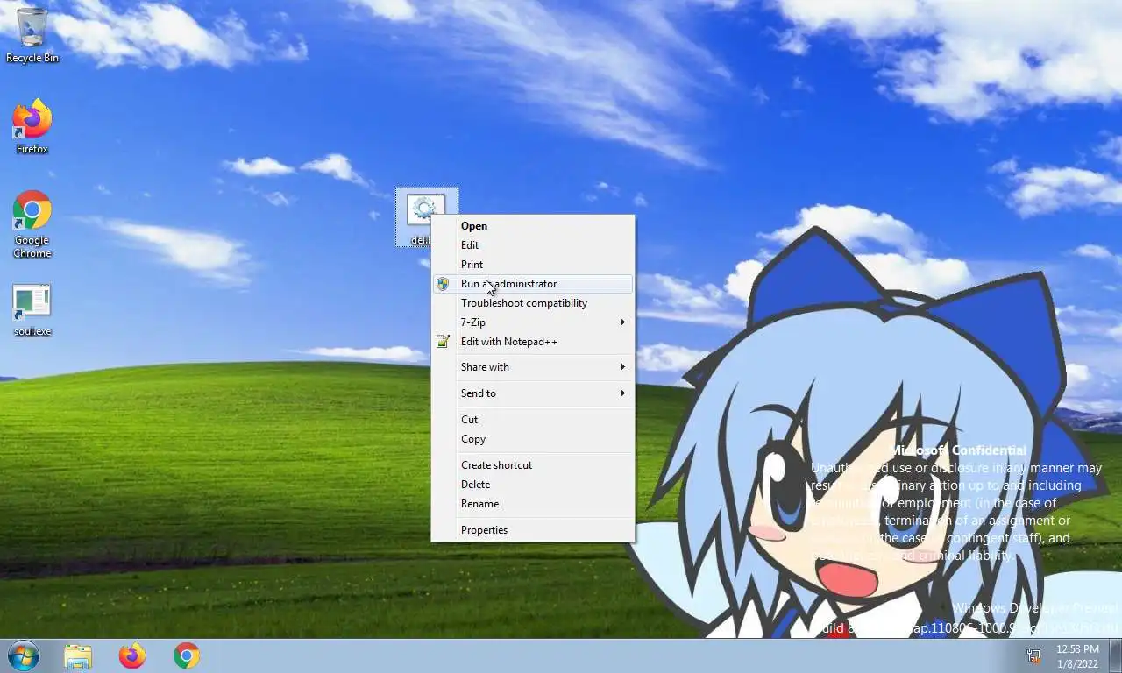Image resolution: width=1122 pixels, height=673 pixels.
Task: Choose Edit with Notepad++
Action: (x=533, y=342)
